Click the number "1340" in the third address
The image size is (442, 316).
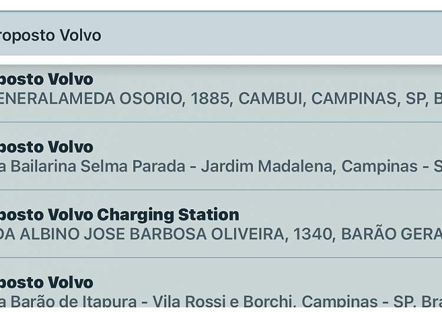click(x=313, y=234)
